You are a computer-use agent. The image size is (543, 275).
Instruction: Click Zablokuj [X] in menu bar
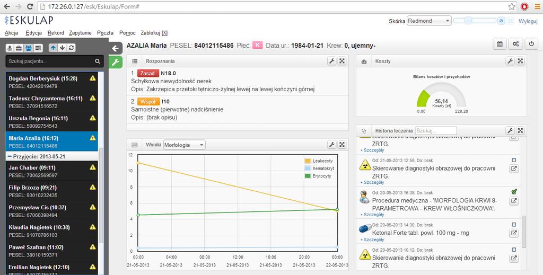[x=154, y=33]
